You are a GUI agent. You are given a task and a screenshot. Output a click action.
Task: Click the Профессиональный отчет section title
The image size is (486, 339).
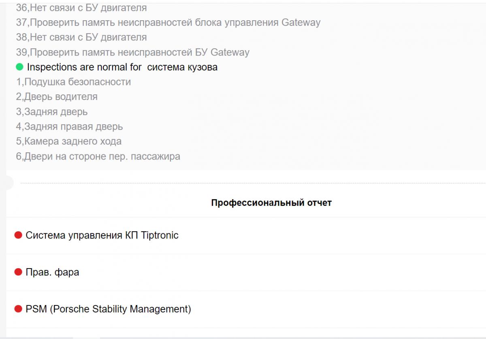(271, 203)
